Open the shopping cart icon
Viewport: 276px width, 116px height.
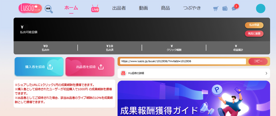[x=216, y=9]
